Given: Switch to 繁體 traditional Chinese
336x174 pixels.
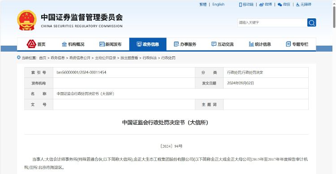Looking at the screenshot, I should tap(203, 4).
